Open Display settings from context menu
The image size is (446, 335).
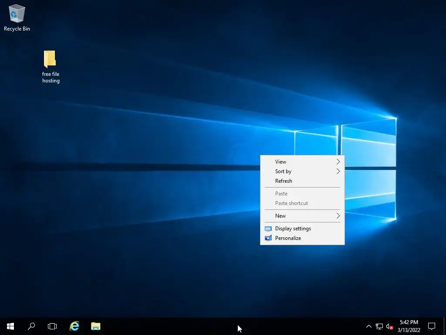coord(302,229)
